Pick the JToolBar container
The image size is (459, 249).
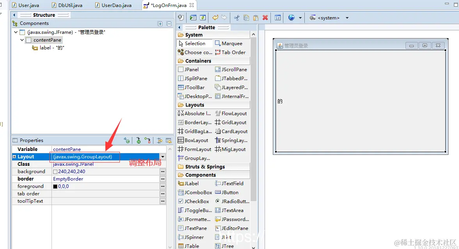191,88
